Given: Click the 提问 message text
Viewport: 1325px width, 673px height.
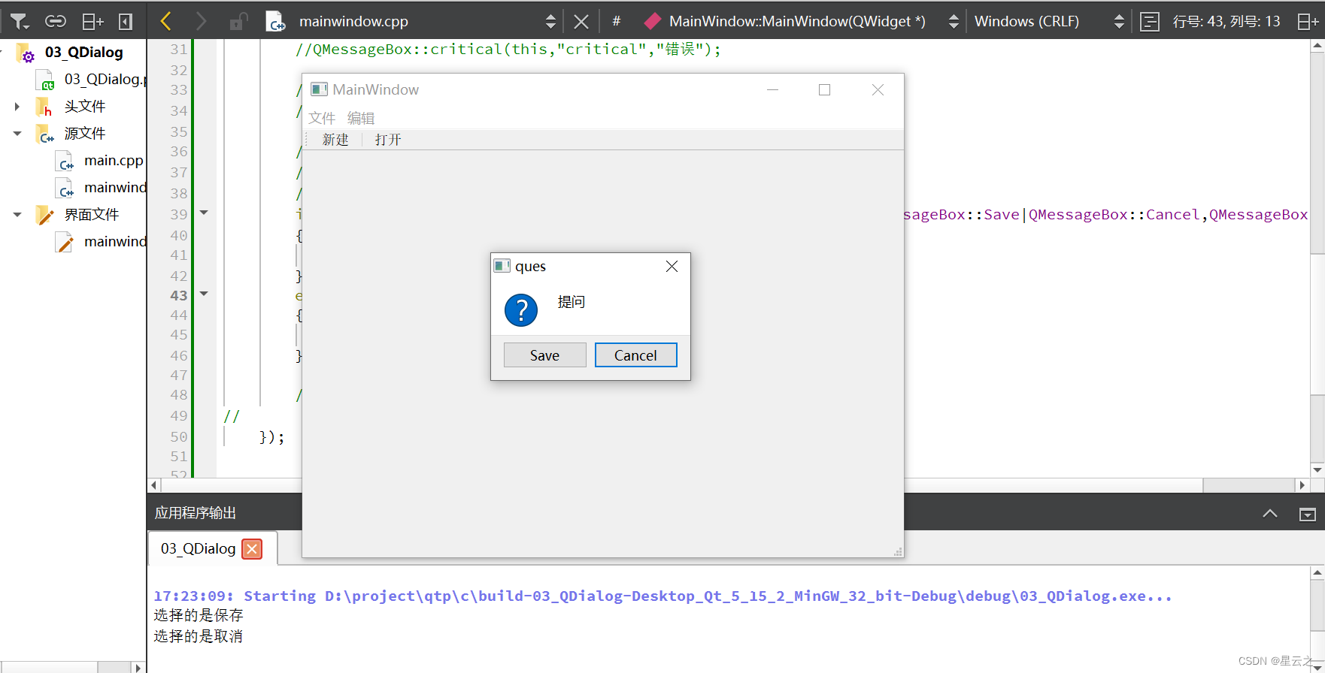Looking at the screenshot, I should (x=572, y=302).
